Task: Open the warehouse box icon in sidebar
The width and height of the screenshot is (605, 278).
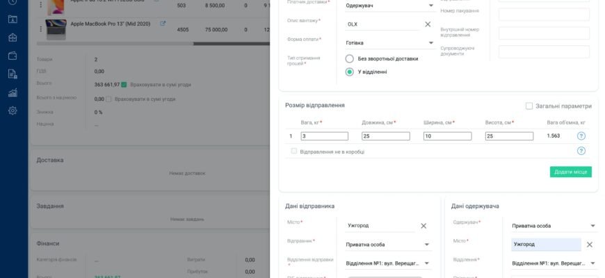Action: point(13,38)
